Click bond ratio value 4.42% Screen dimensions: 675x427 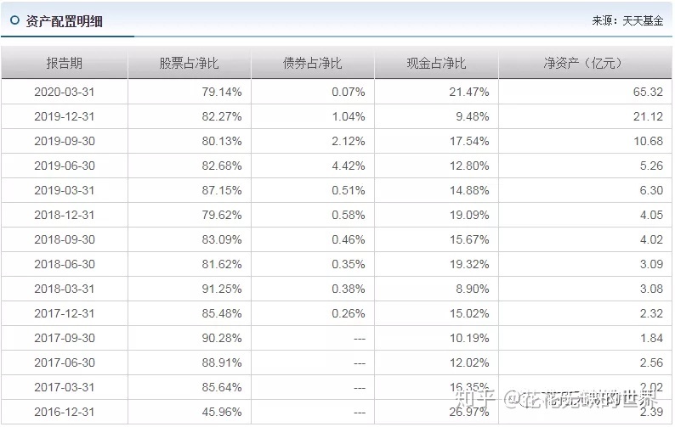pos(349,166)
